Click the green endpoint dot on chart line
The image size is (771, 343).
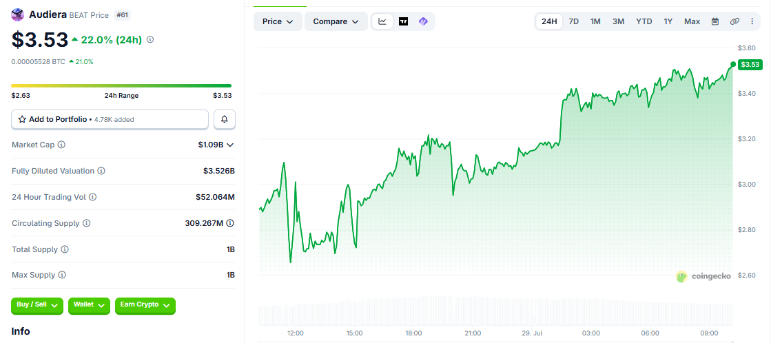click(733, 64)
